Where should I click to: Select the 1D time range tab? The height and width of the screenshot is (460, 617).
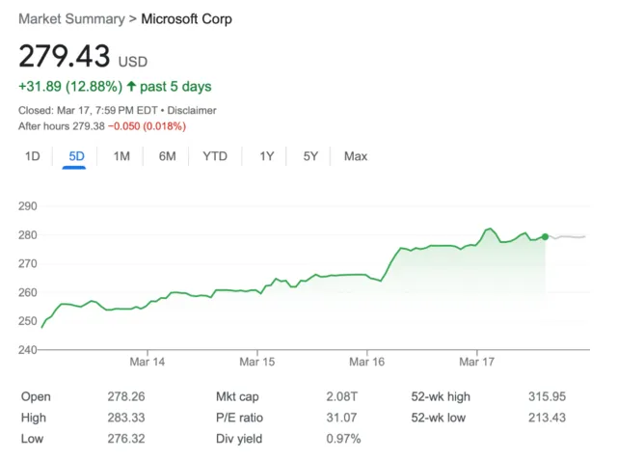point(32,156)
